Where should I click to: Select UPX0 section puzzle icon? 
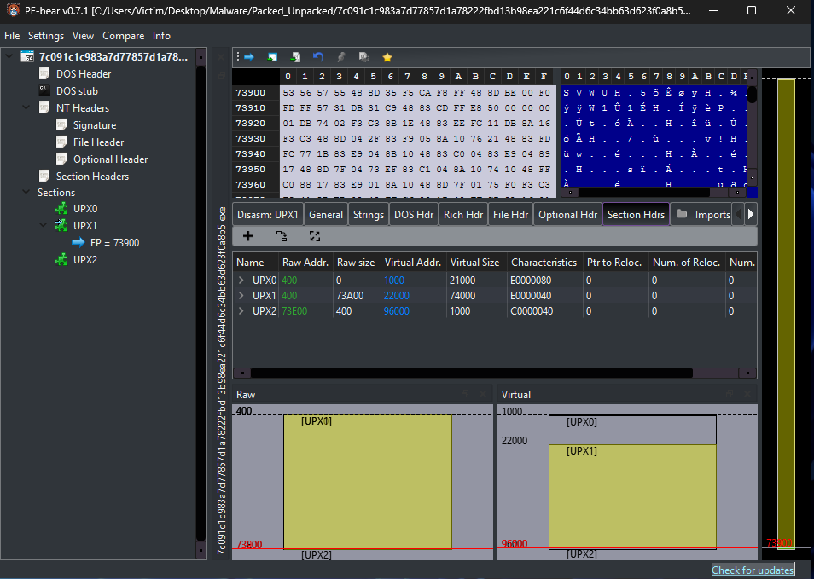click(x=61, y=209)
